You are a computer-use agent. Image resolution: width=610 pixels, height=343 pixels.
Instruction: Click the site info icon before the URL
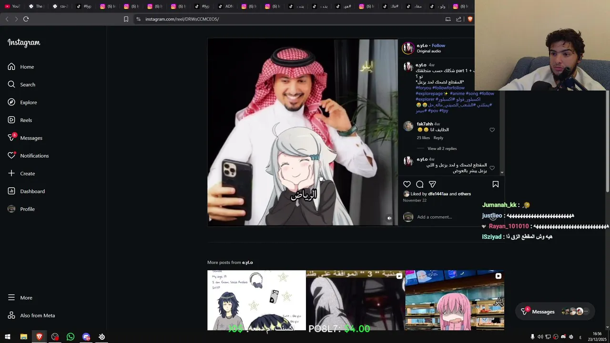coord(138,19)
